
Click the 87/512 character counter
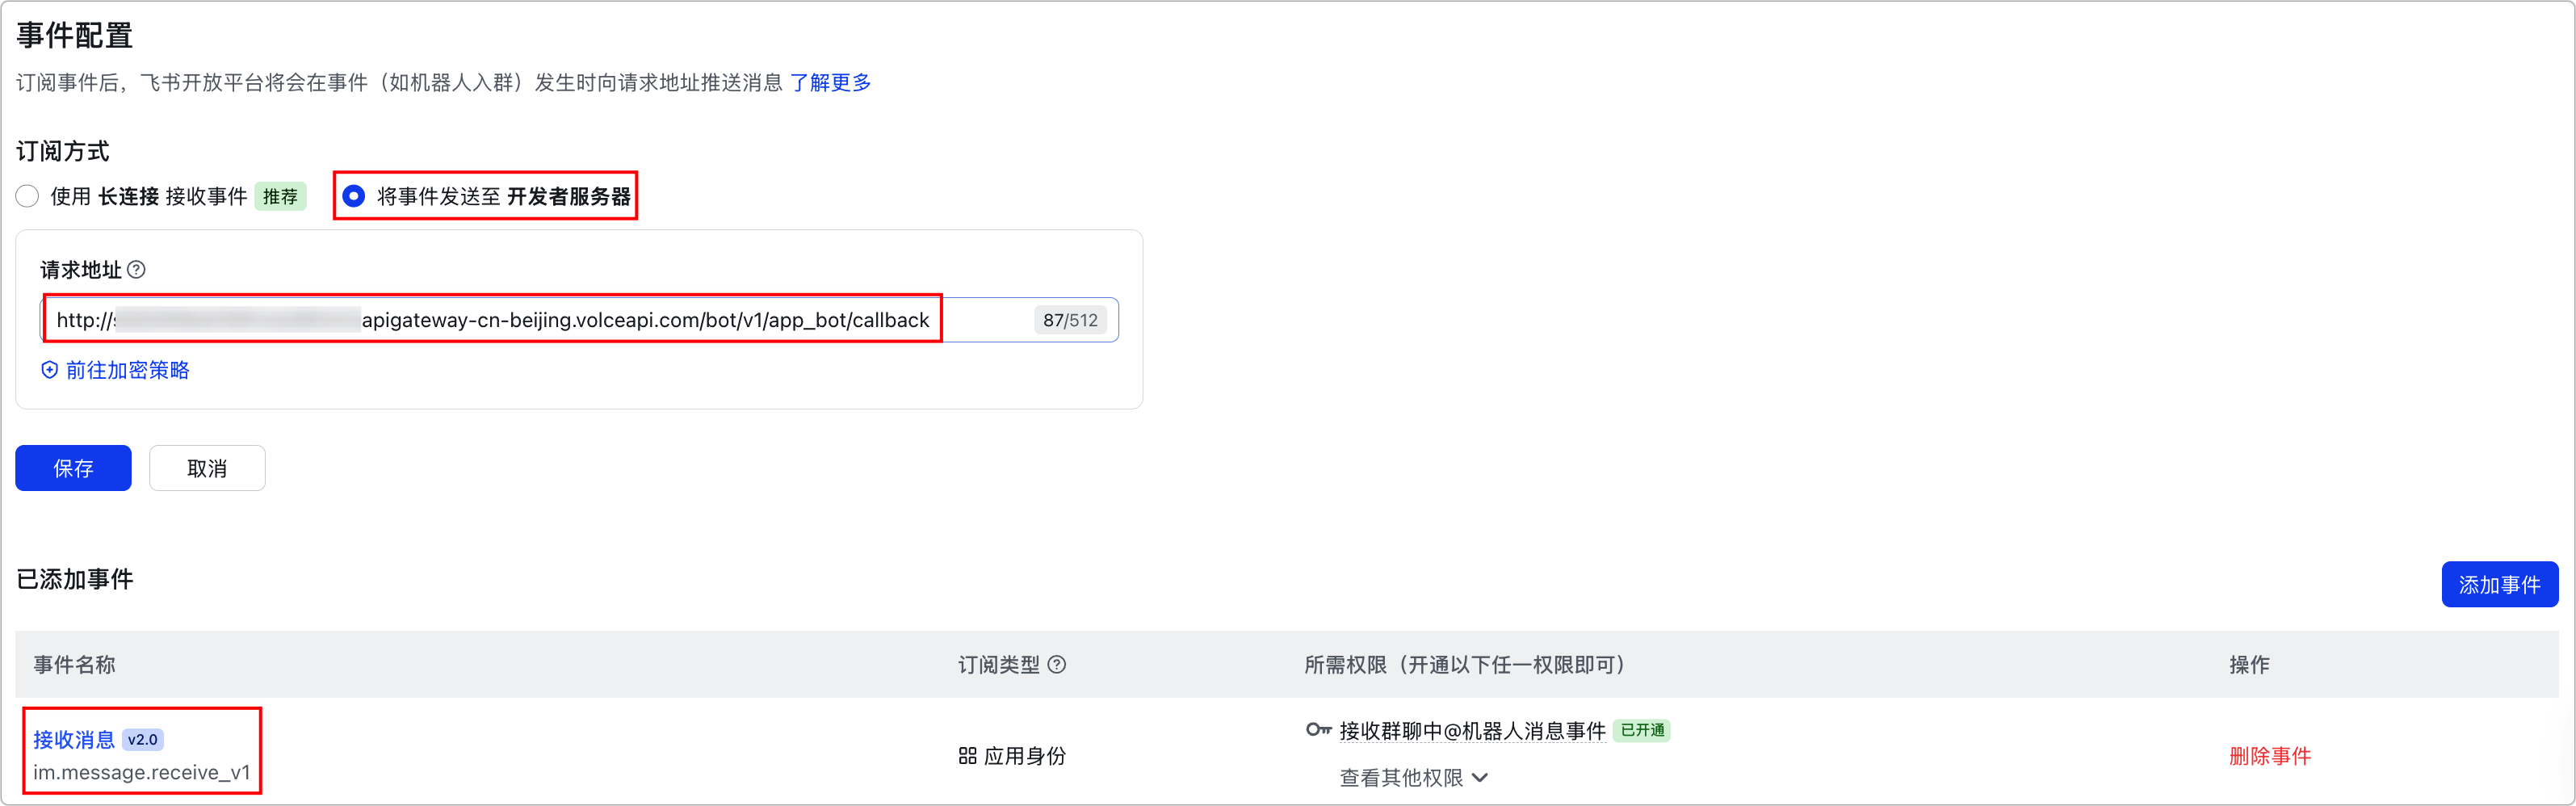(1070, 320)
